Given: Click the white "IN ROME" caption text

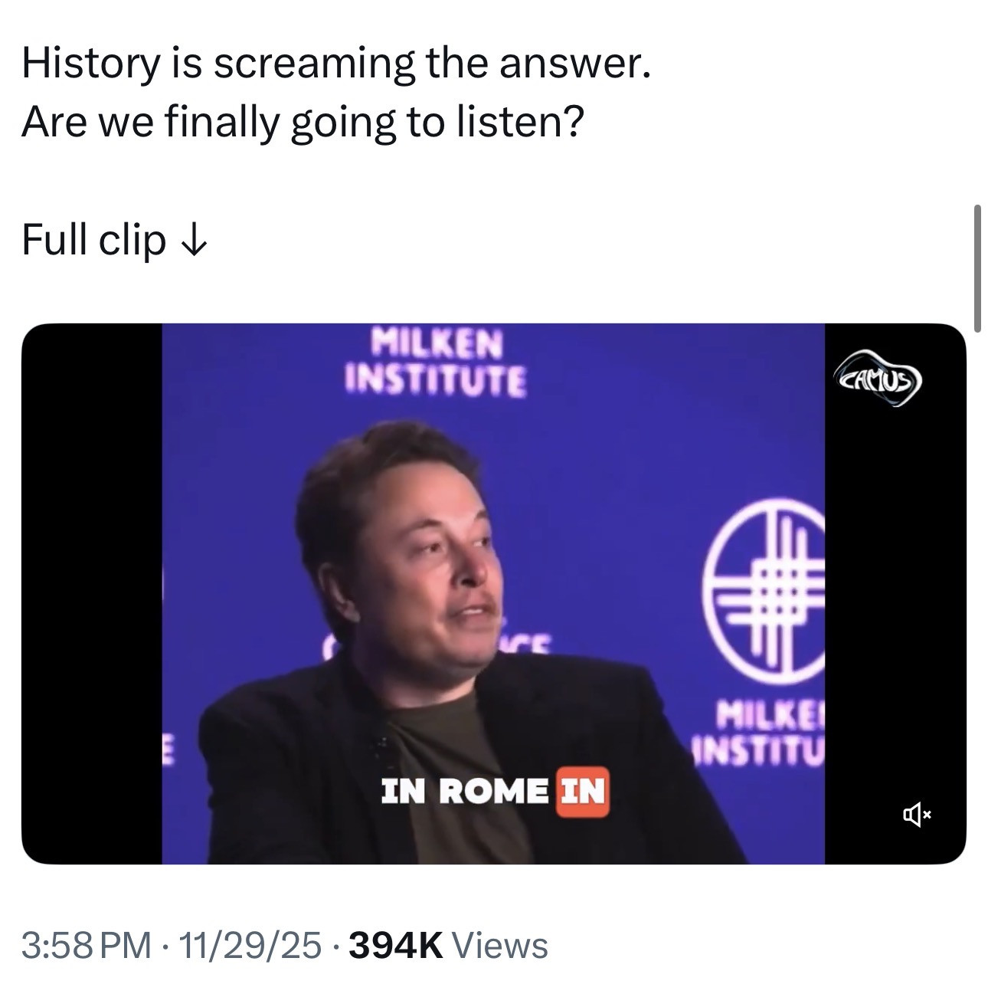Looking at the screenshot, I should tap(465, 792).
